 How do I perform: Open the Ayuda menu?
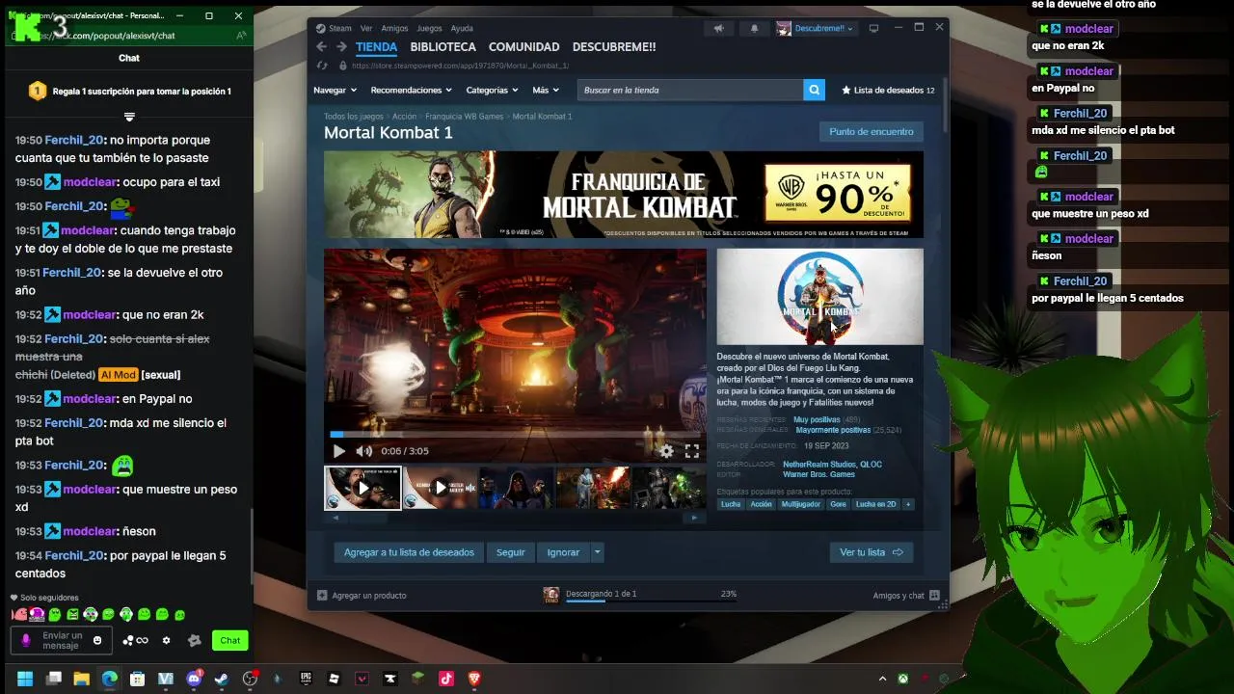(462, 28)
